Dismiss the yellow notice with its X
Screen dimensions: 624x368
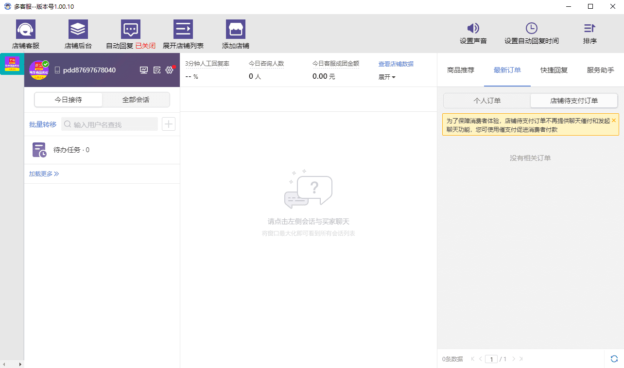(x=614, y=120)
